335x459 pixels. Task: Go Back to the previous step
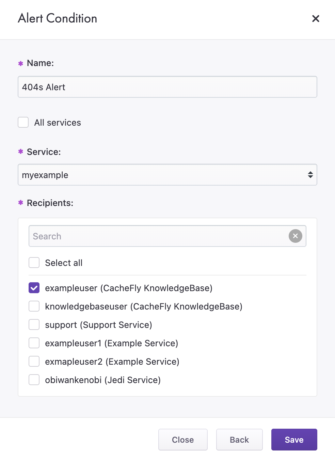(239, 440)
